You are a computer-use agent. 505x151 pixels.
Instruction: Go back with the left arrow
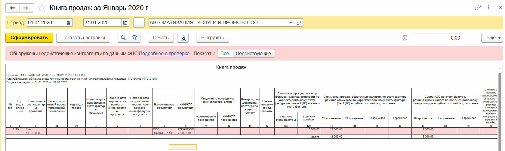click(x=13, y=8)
